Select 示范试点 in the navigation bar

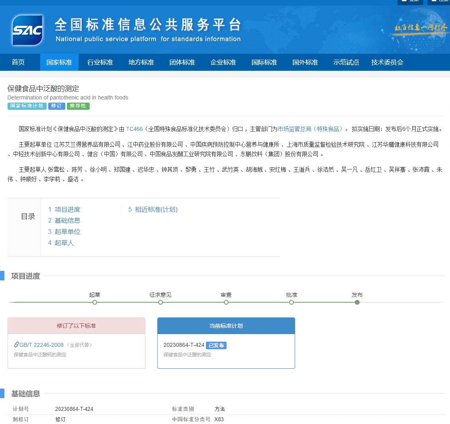(346, 62)
